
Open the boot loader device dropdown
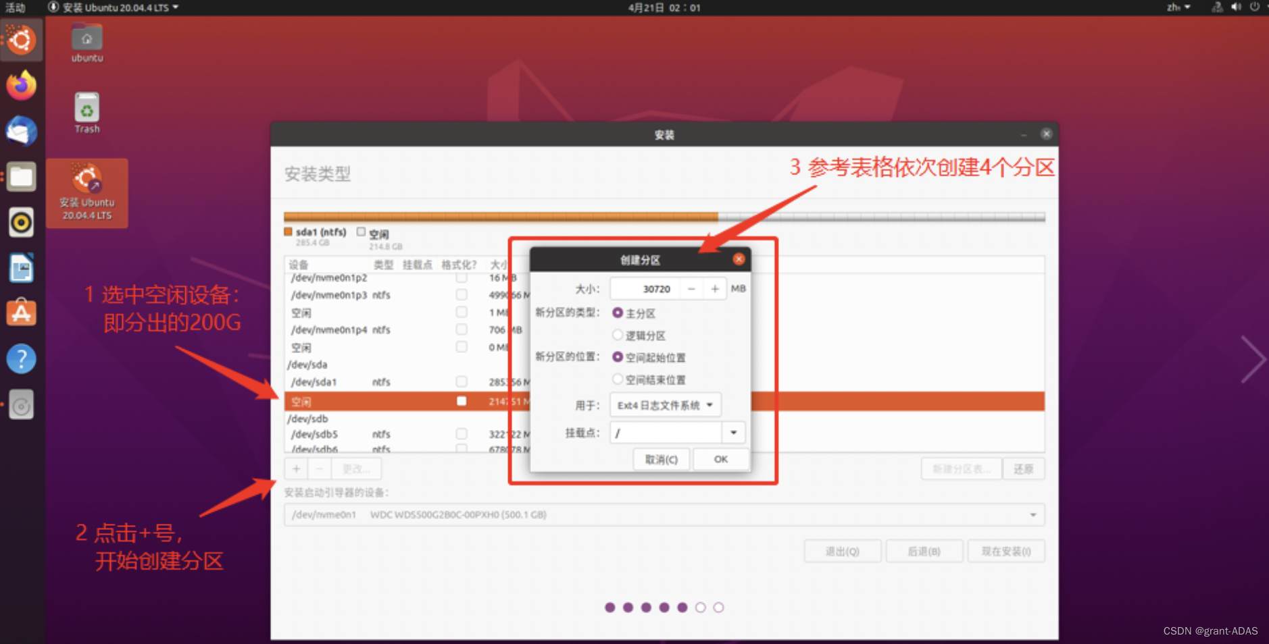coord(664,514)
